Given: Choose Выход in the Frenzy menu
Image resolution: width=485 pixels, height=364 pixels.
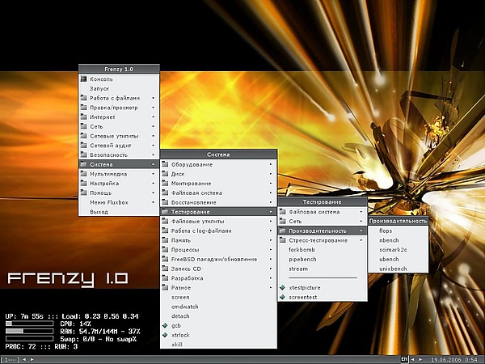Looking at the screenshot, I should coord(99,211).
